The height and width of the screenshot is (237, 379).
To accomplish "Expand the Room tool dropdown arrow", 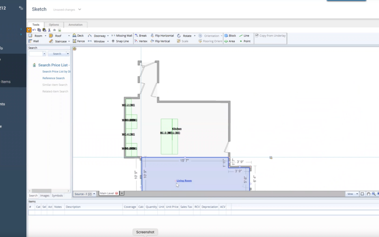I will tap(46, 36).
